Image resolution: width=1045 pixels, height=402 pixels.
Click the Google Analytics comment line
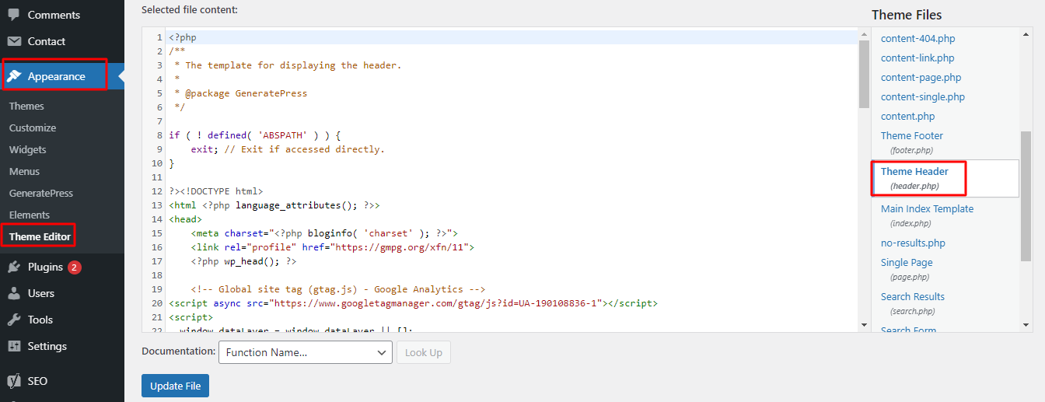click(x=338, y=289)
